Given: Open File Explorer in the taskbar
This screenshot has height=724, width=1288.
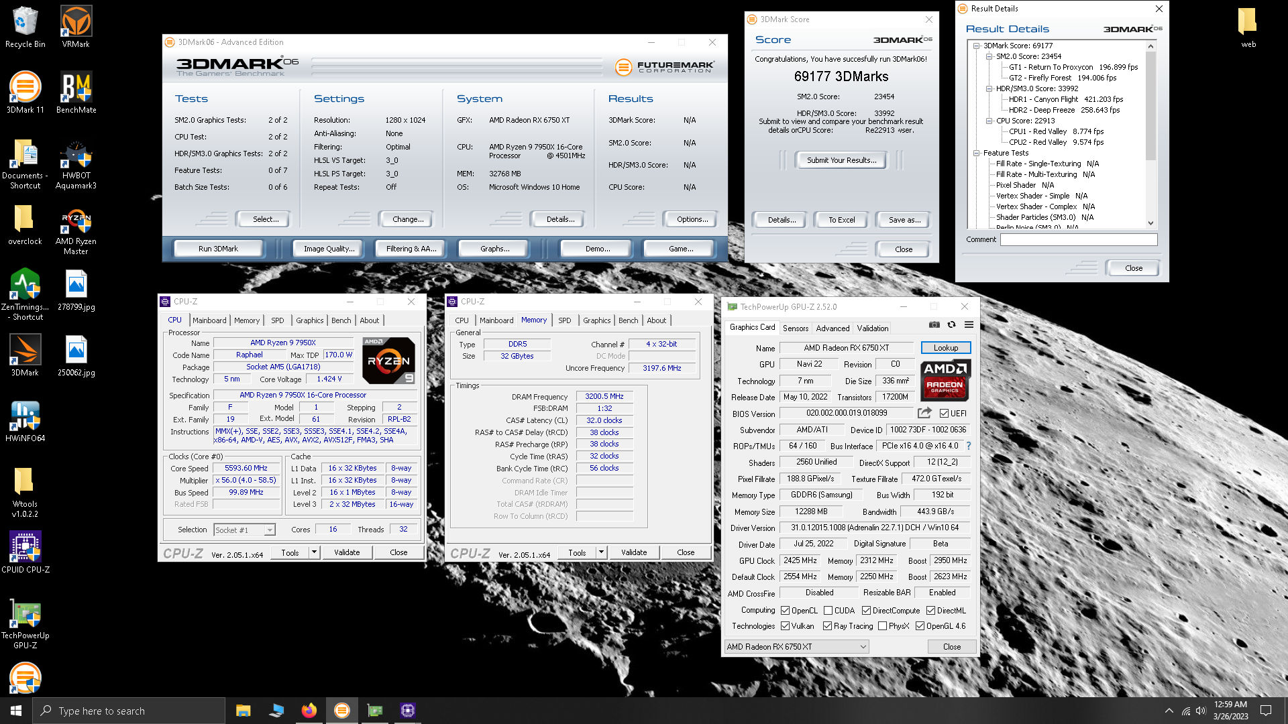Looking at the screenshot, I should point(243,711).
